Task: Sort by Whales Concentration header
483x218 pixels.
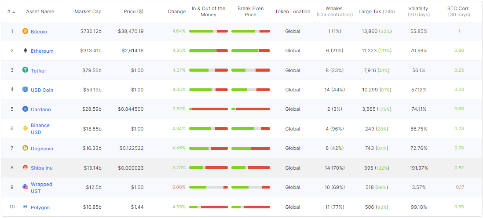Action: (x=334, y=11)
